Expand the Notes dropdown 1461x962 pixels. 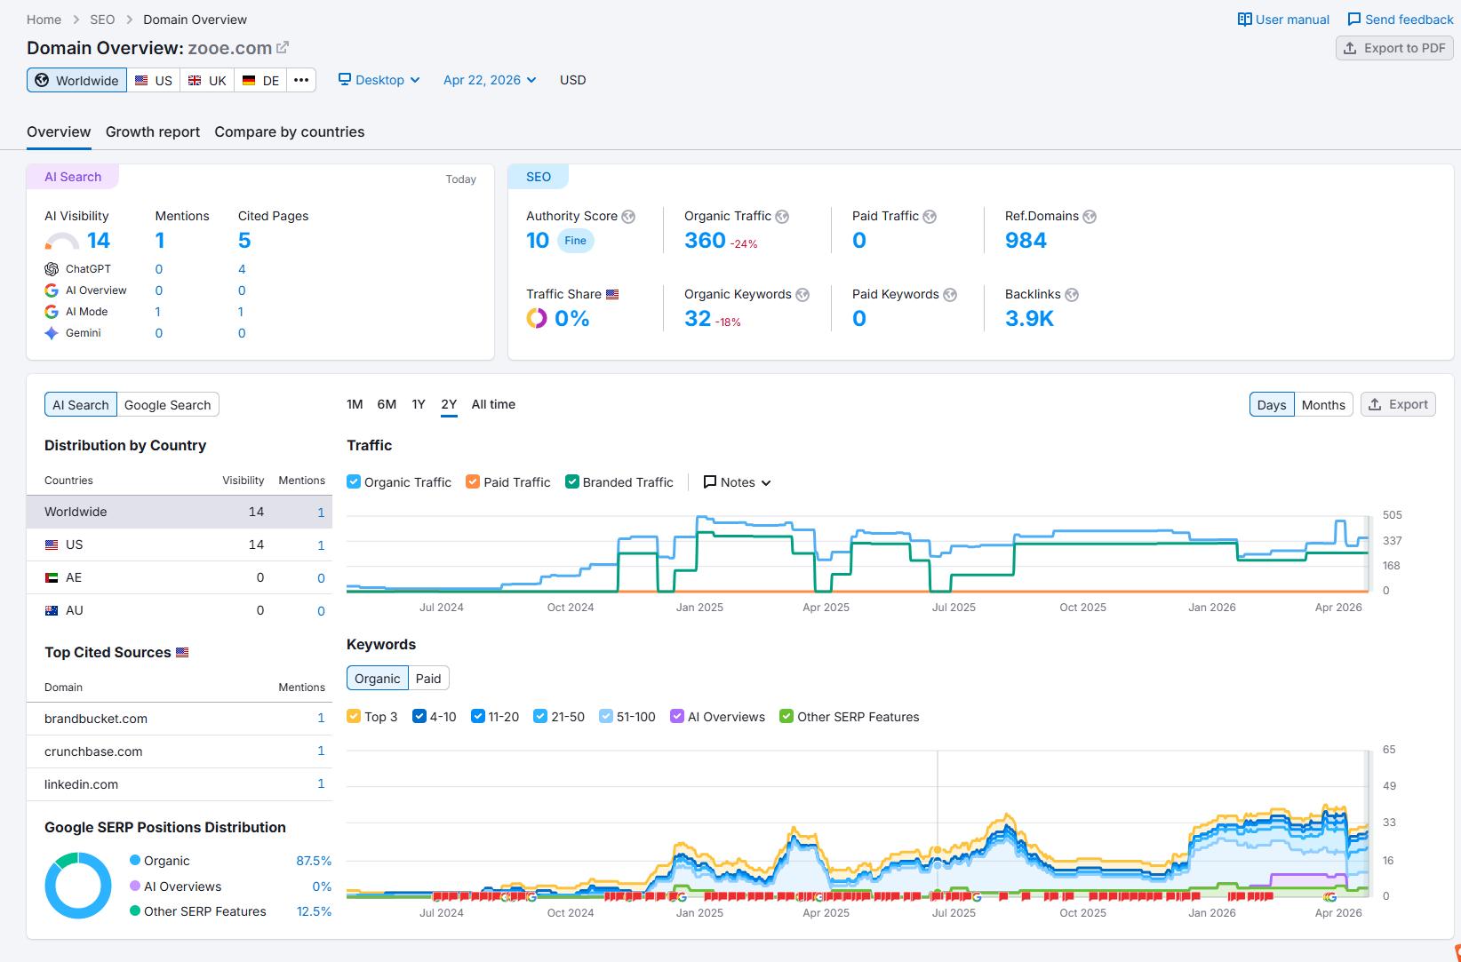click(x=738, y=482)
